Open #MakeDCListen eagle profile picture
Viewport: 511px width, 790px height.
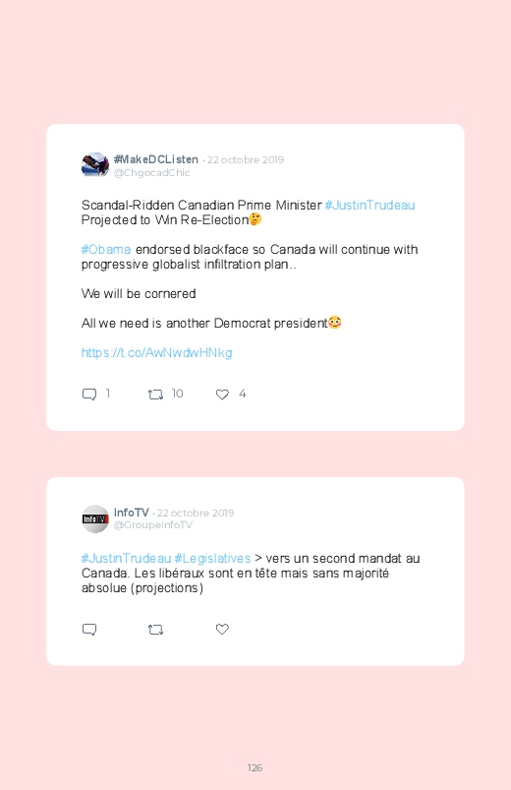(x=95, y=165)
